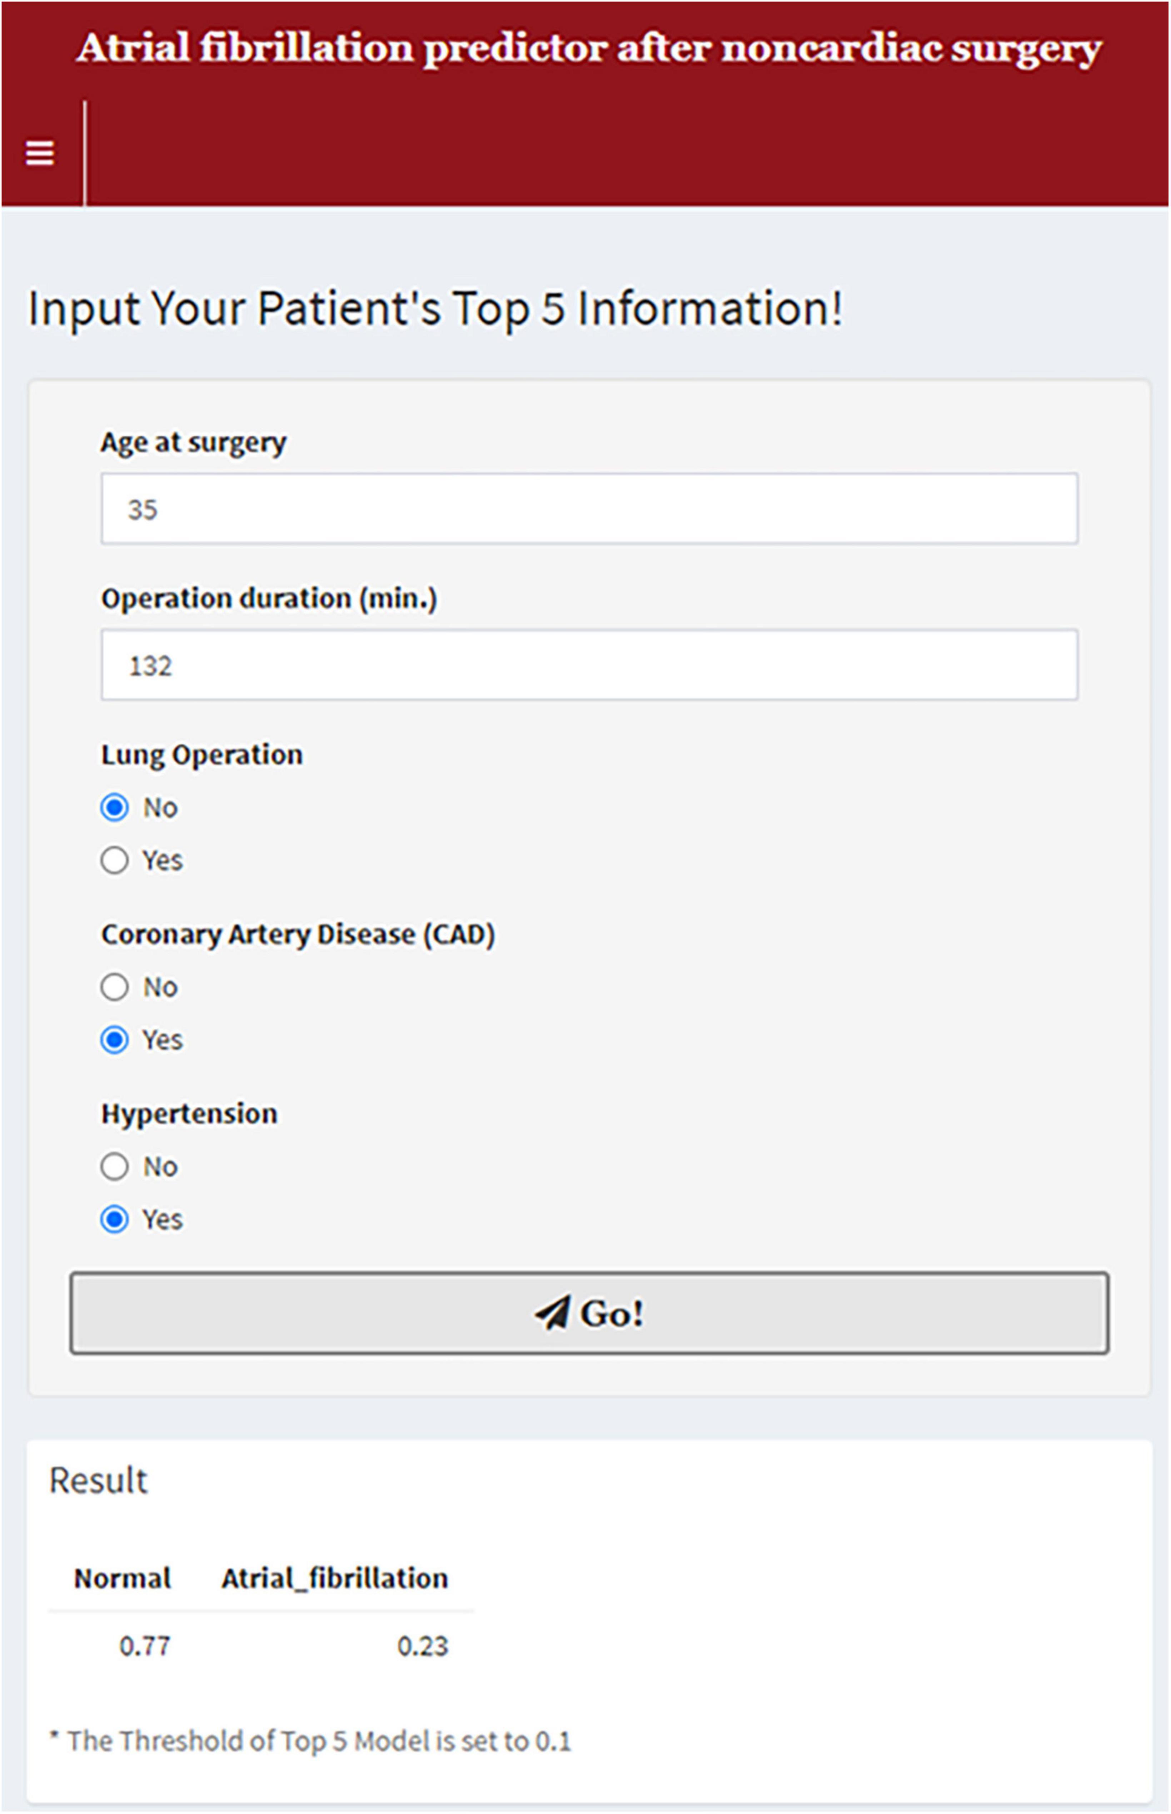Click the Lung Operation field label
The width and height of the screenshot is (1171, 1814).
[x=201, y=755]
